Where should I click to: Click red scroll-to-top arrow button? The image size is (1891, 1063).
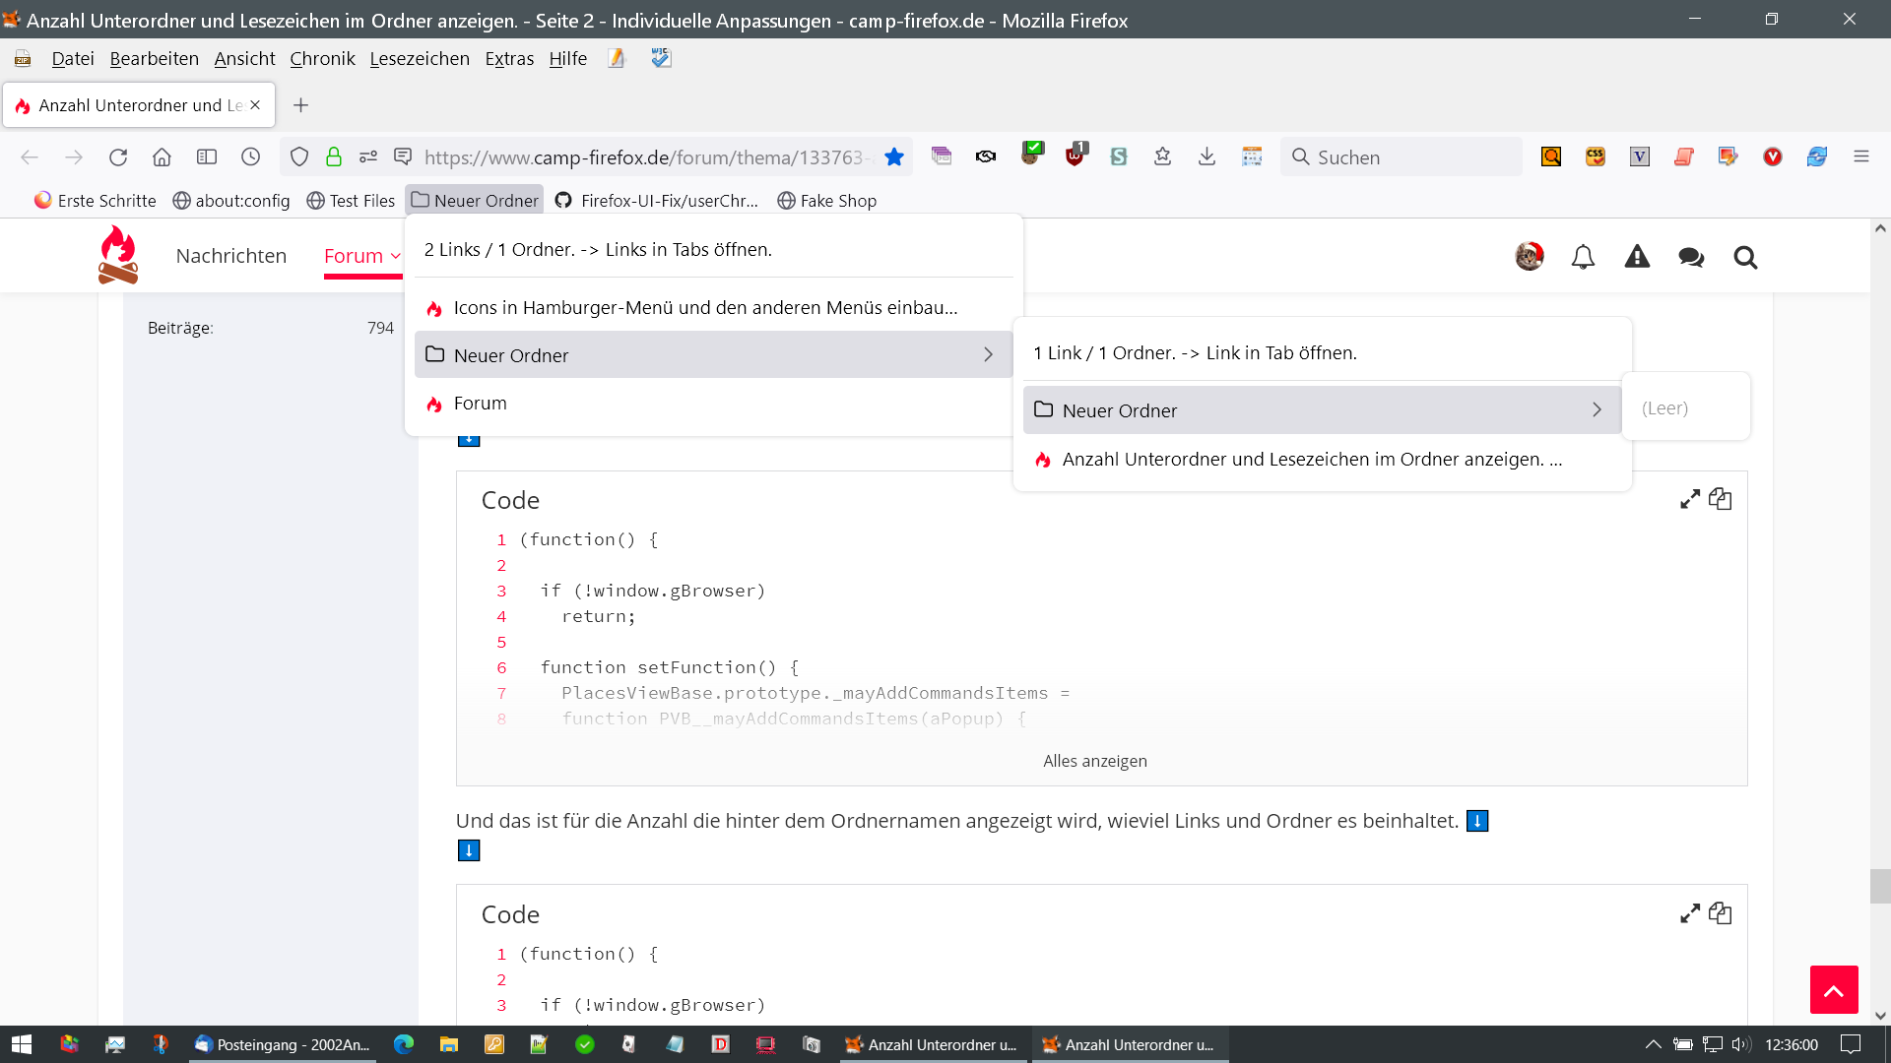(1833, 989)
